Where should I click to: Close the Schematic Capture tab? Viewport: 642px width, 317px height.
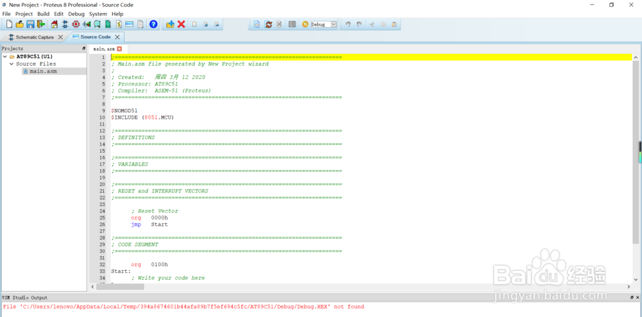[x=60, y=37]
